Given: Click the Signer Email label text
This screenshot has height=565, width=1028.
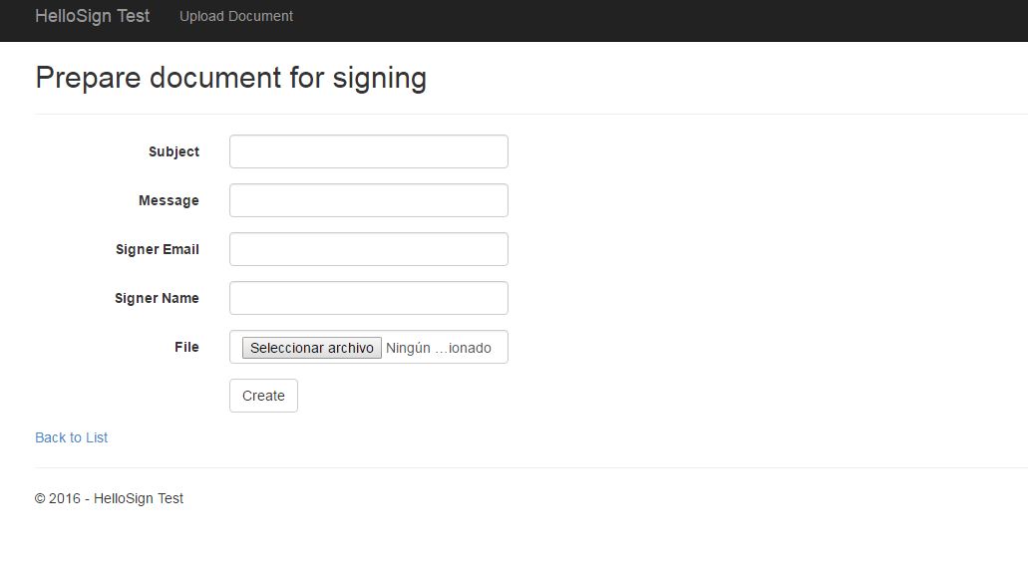Looking at the screenshot, I should pyautogui.click(x=158, y=249).
